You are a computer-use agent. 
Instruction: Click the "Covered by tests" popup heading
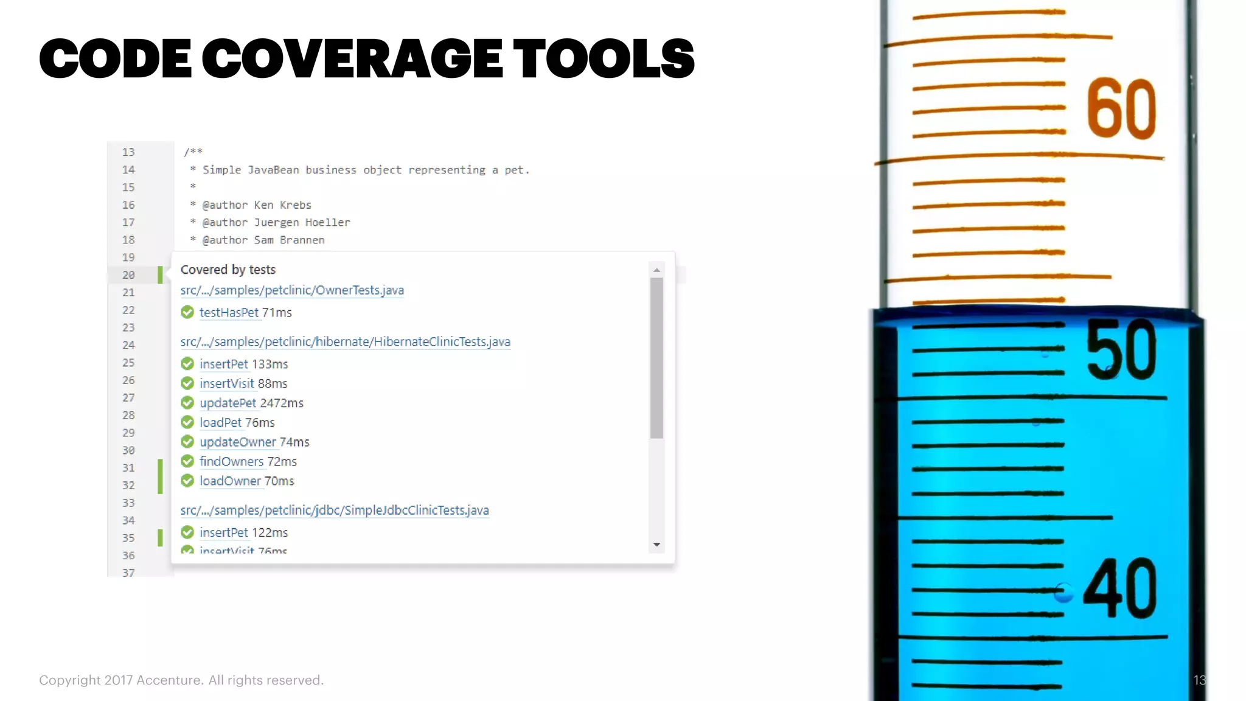(x=228, y=270)
